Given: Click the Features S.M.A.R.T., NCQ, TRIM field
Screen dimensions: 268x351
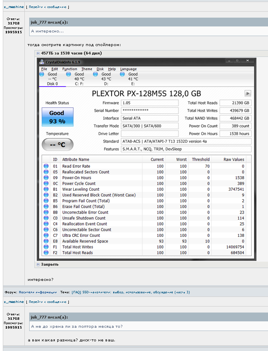Looking at the screenshot, I should click(186, 149).
